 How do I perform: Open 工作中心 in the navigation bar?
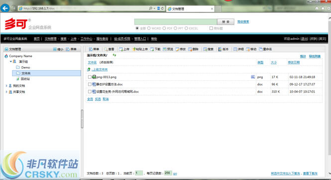point(86,39)
